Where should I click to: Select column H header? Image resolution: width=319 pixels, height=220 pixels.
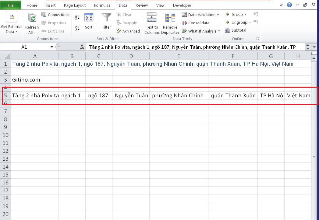click(298, 56)
